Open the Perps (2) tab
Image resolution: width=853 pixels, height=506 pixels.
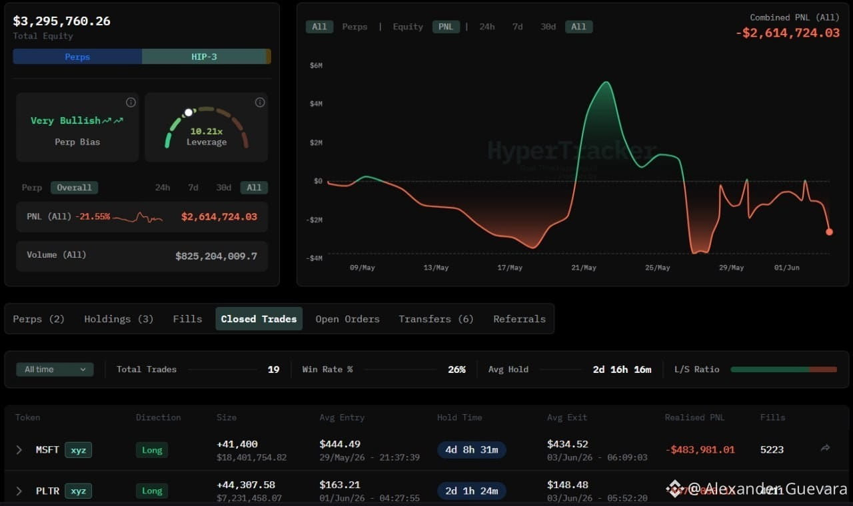click(39, 319)
